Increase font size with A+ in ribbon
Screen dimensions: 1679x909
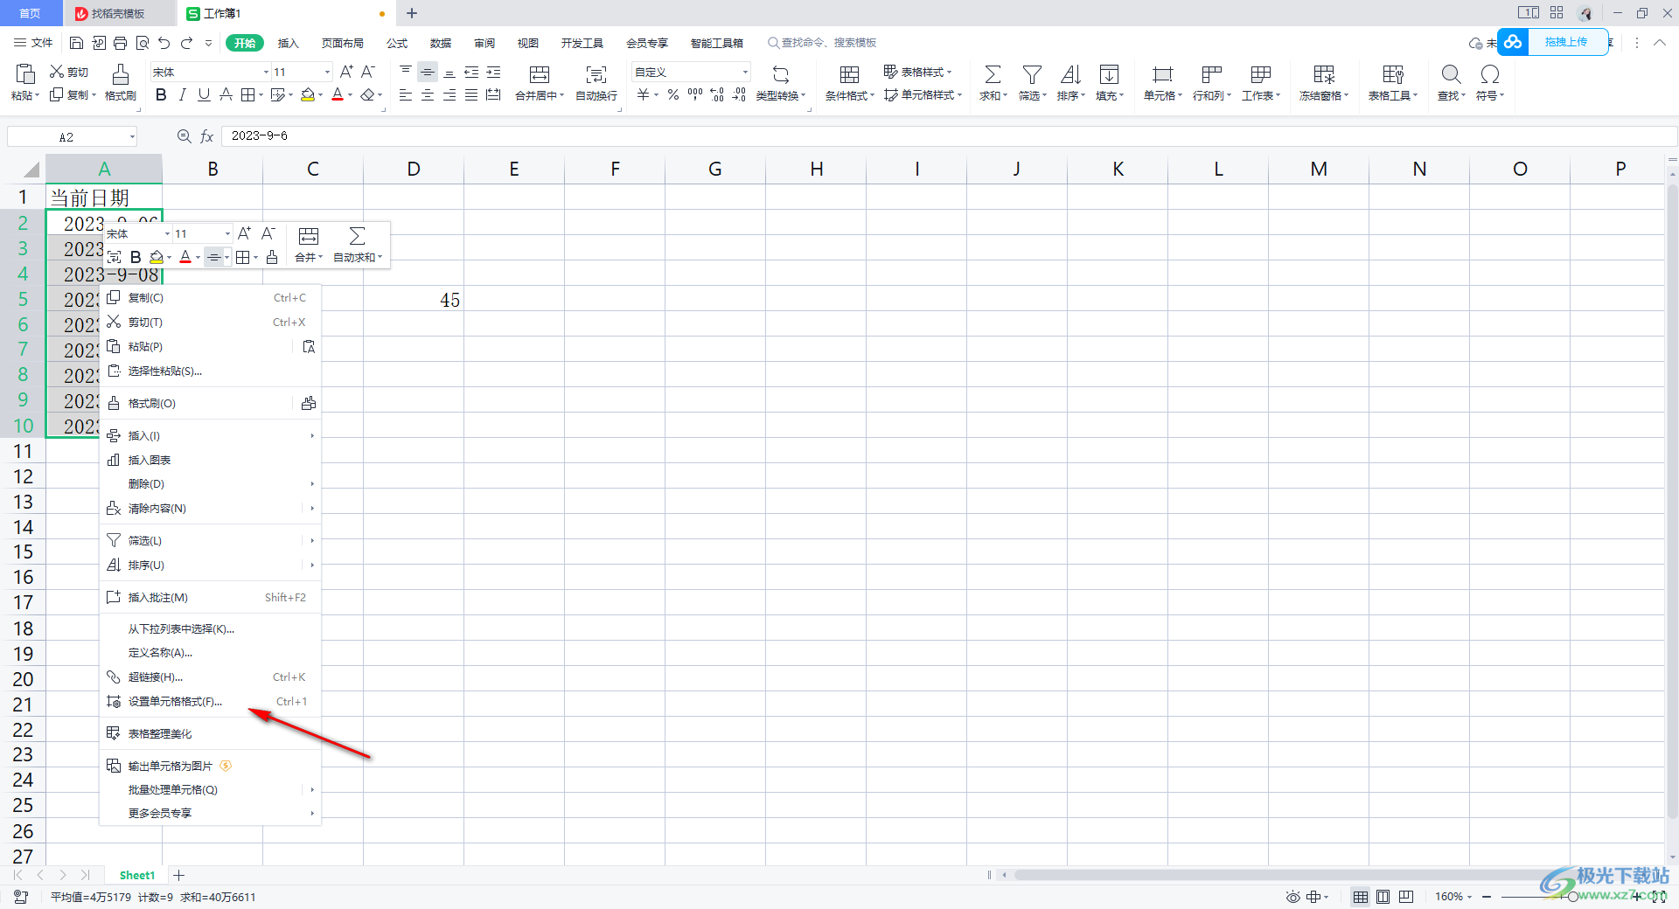(346, 72)
